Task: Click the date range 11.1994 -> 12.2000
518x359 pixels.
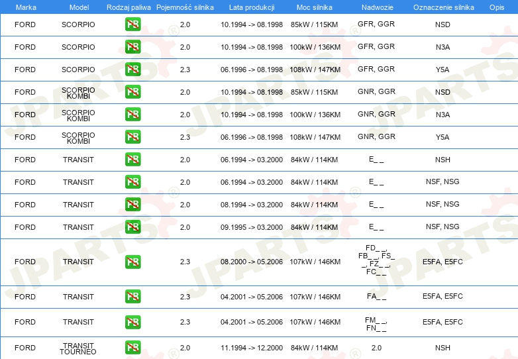Action: (252, 348)
